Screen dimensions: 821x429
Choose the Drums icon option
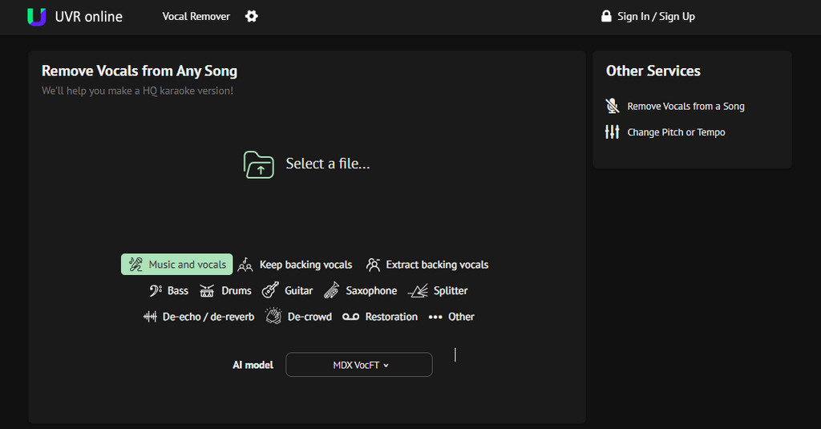click(207, 291)
